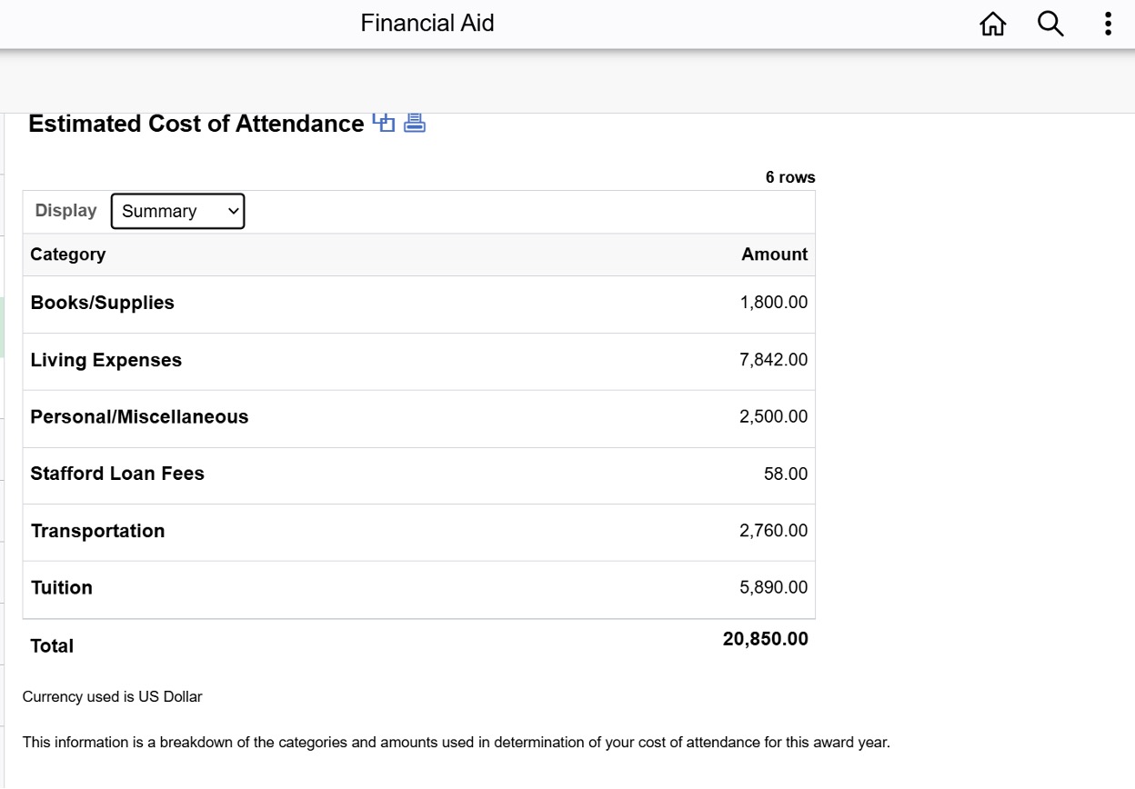Screen dimensions: 1135x789
Task: Select the Personal/Miscellaneous category
Action: tap(139, 417)
